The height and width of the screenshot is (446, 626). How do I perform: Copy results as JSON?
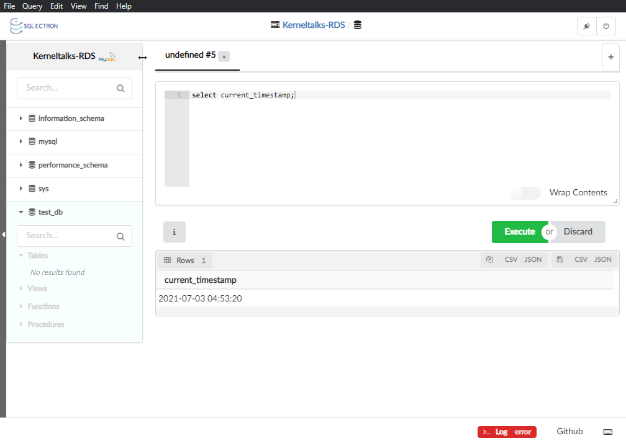[533, 259]
